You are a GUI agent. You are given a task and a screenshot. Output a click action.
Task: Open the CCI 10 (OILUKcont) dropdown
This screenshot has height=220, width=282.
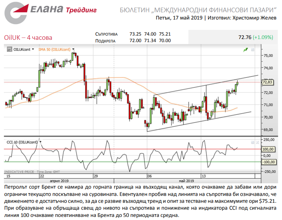pos(41,142)
